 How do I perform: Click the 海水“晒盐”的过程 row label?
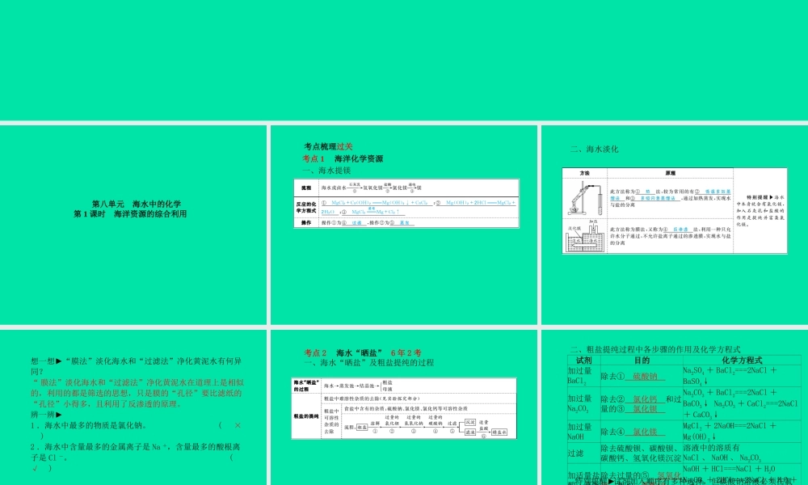tap(306, 386)
